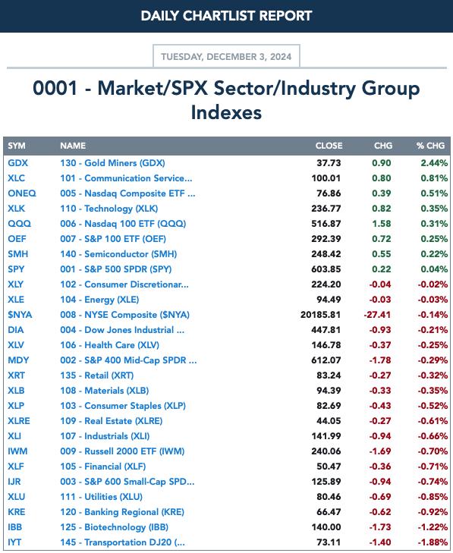The height and width of the screenshot is (553, 453).
Task: Click the % CHG column header
Action: [x=430, y=146]
